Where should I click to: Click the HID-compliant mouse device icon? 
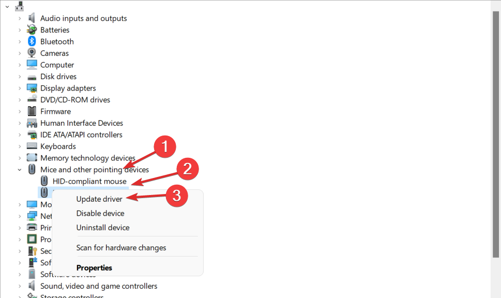(x=44, y=181)
